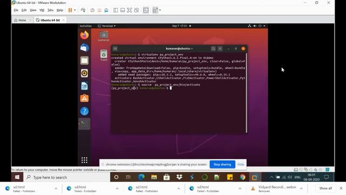This screenshot has width=346, height=195.
Task: Click the ENG language indicator
Action: (x=297, y=177)
